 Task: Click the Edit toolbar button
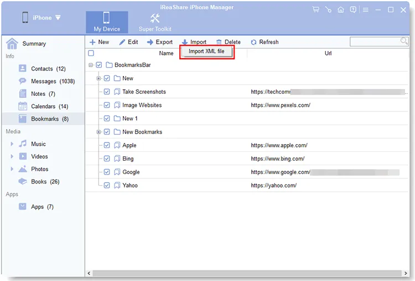click(128, 42)
